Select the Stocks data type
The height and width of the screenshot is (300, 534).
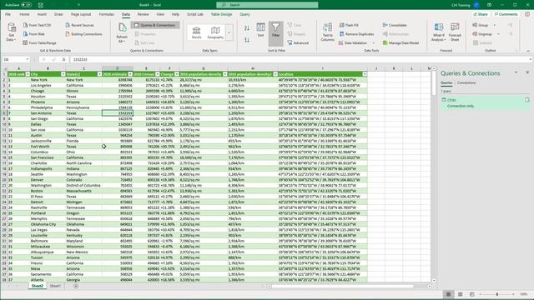pyautogui.click(x=197, y=32)
